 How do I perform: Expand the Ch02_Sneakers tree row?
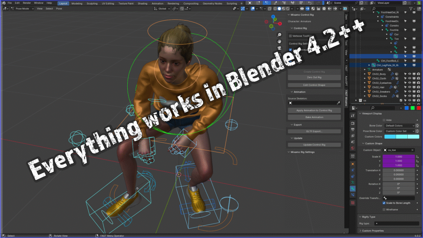coord(365,92)
